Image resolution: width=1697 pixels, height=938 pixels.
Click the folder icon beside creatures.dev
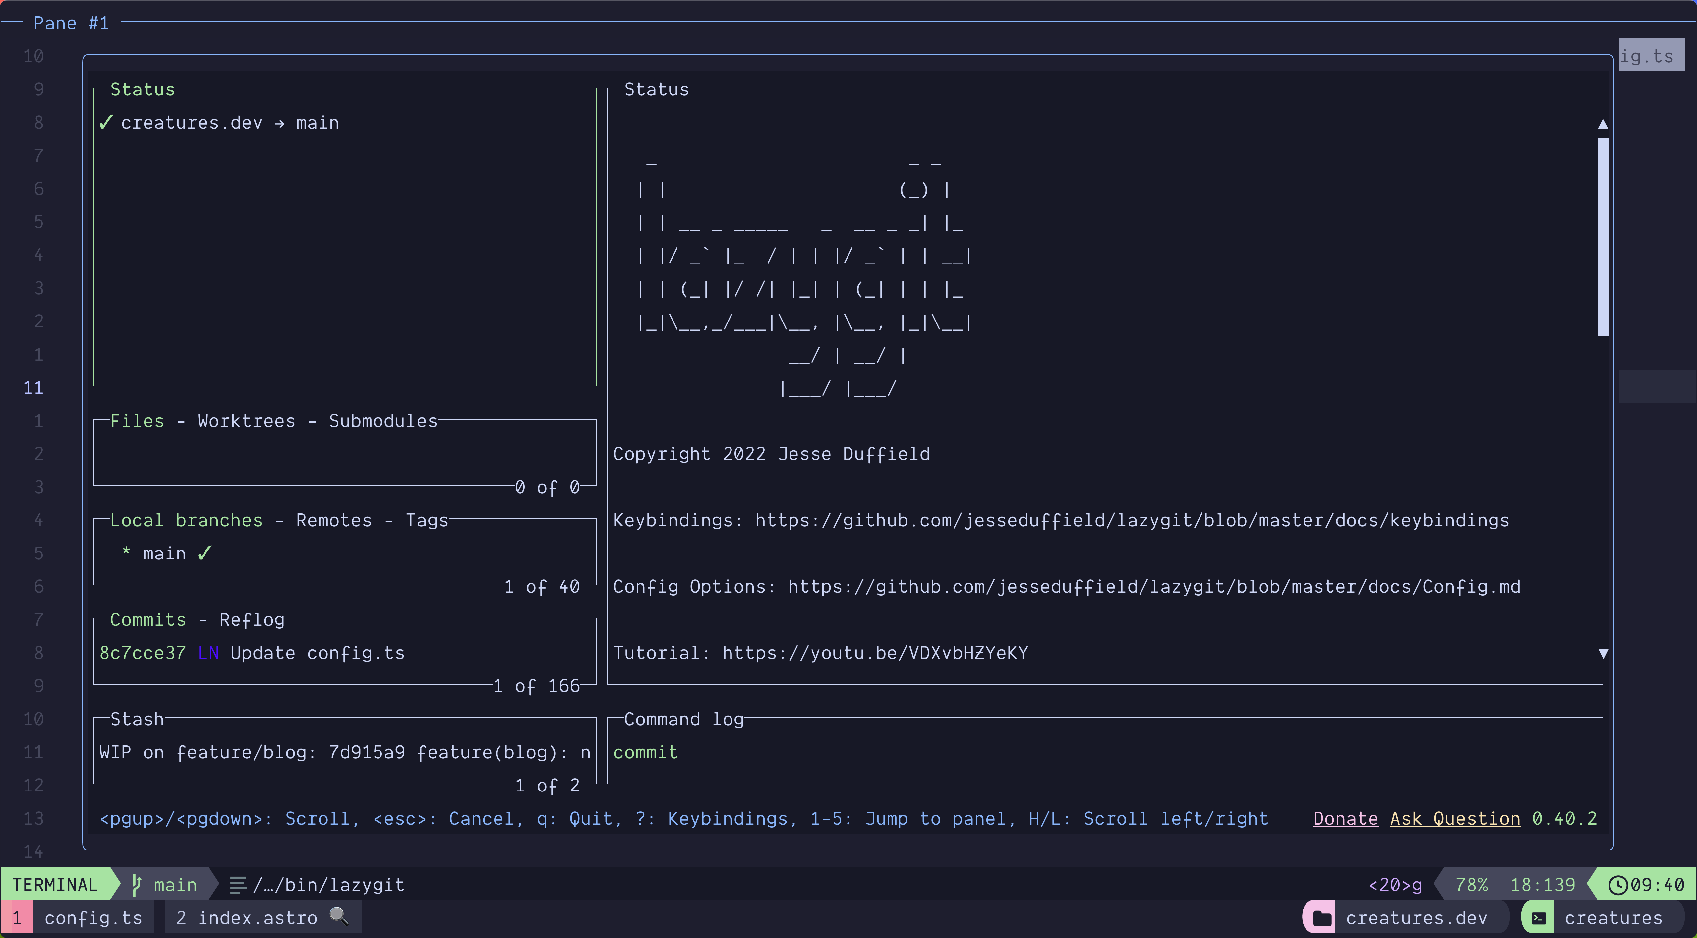point(1321,918)
